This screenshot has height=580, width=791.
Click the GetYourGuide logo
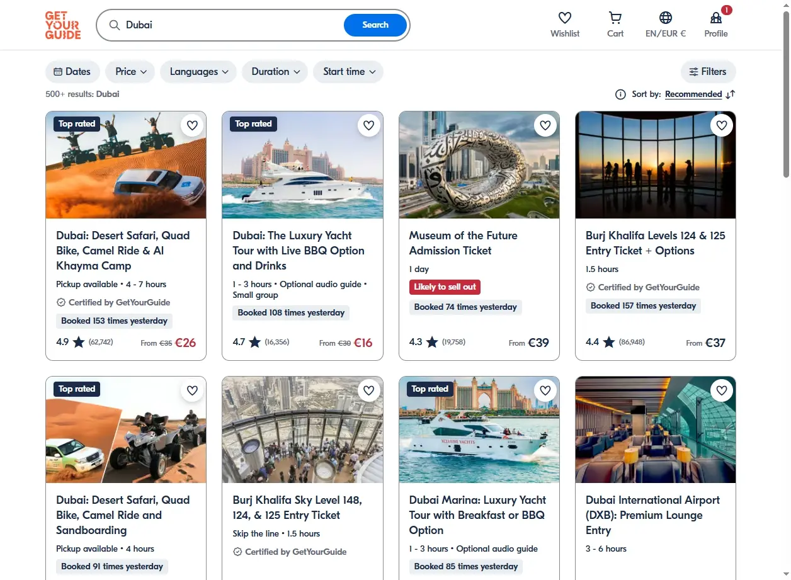[x=63, y=25]
